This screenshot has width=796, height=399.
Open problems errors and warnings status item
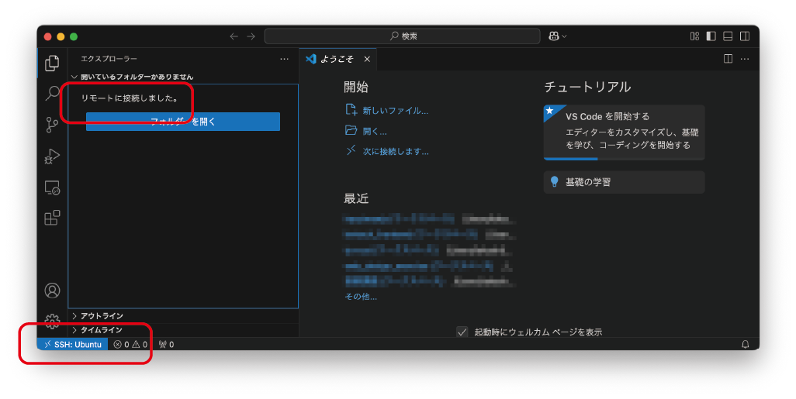point(130,344)
